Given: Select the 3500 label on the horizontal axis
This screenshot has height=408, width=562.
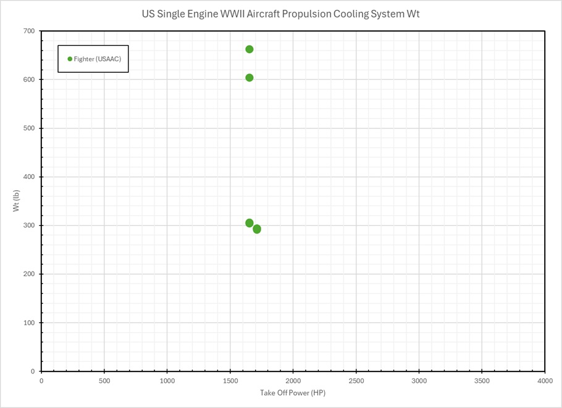Looking at the screenshot, I should coord(482,381).
